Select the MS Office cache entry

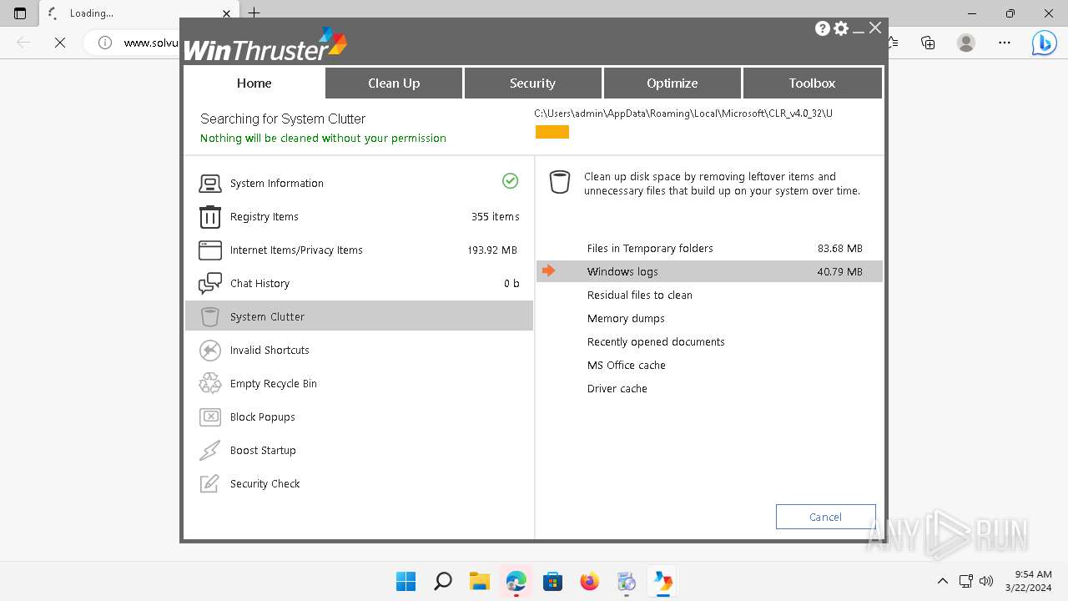(x=709, y=365)
